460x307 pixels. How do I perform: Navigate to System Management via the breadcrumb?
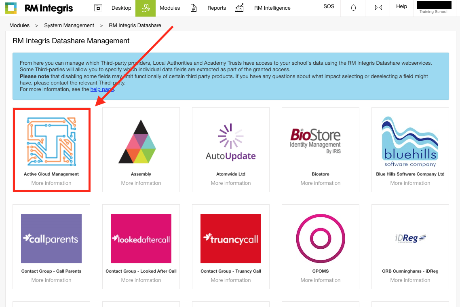click(69, 25)
